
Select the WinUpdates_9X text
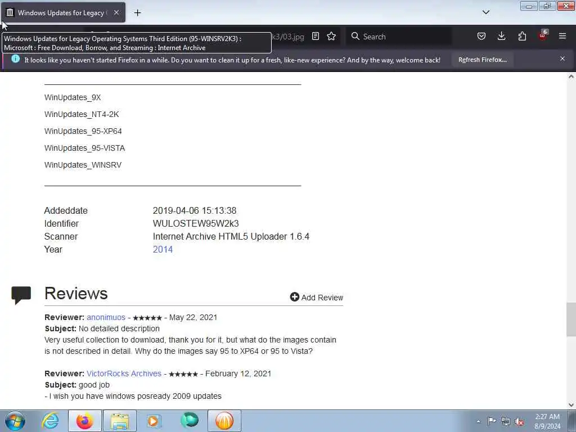pyautogui.click(x=73, y=98)
